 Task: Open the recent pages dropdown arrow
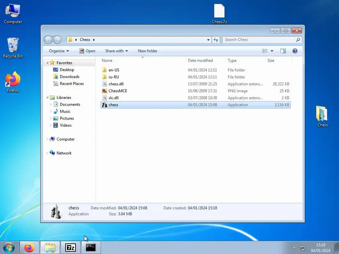tap(64, 40)
